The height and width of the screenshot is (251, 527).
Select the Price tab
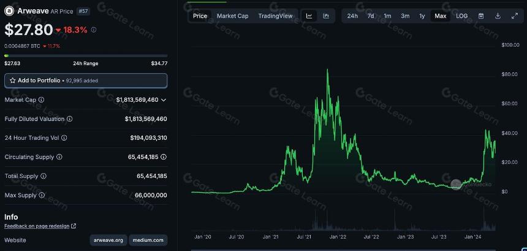(200, 16)
